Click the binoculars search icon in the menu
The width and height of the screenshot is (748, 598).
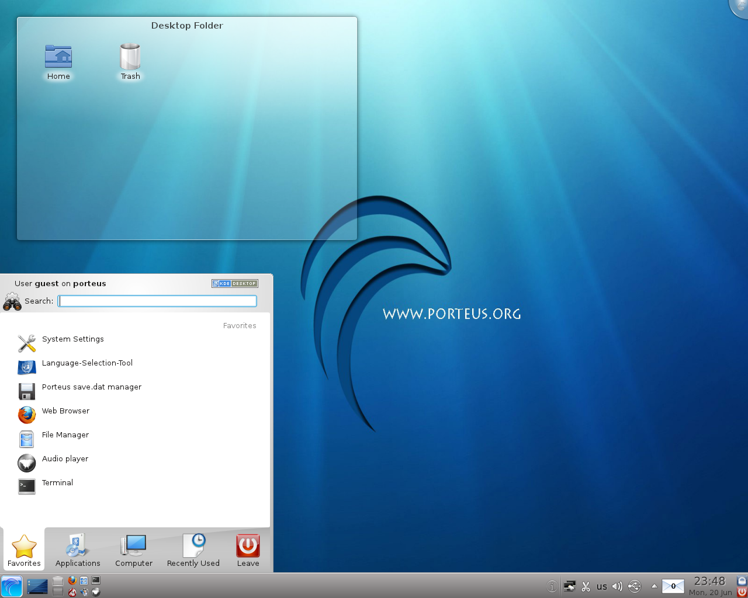[12, 301]
